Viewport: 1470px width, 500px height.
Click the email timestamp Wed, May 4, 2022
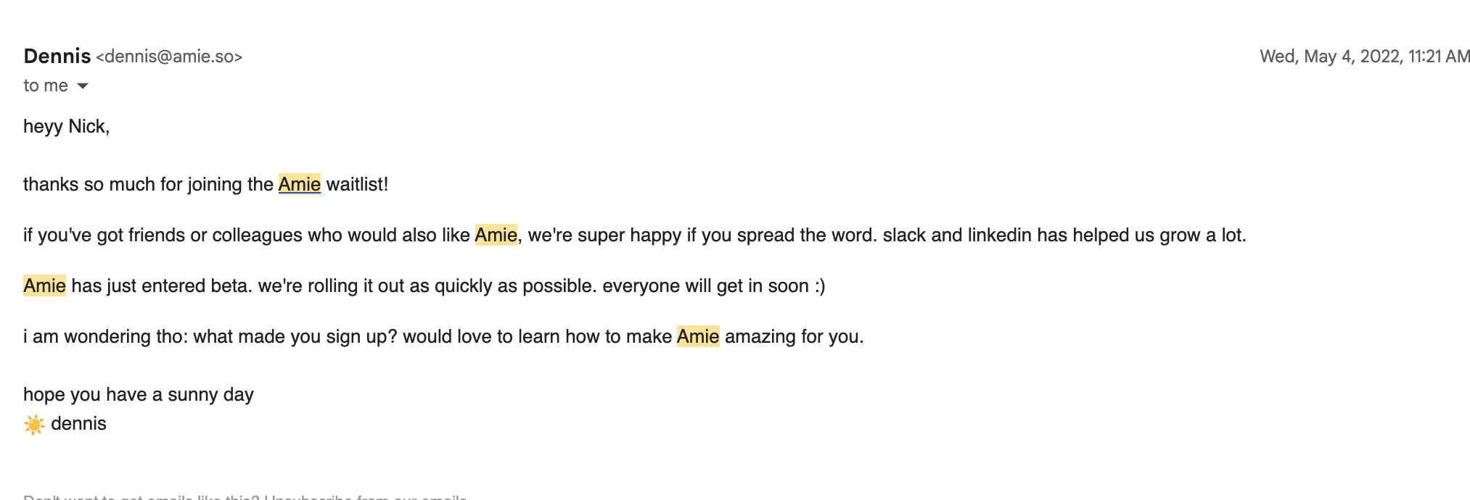1365,57
